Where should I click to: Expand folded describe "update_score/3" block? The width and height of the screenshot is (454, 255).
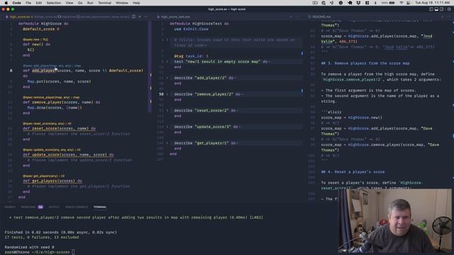167,127
